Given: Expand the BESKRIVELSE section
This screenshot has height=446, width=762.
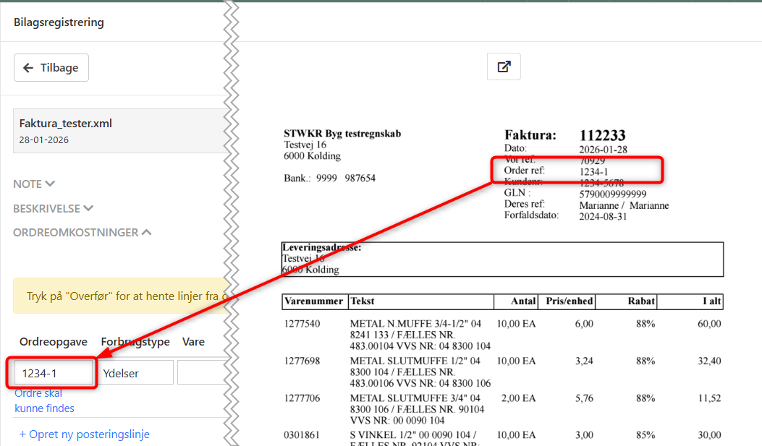Looking at the screenshot, I should [53, 208].
